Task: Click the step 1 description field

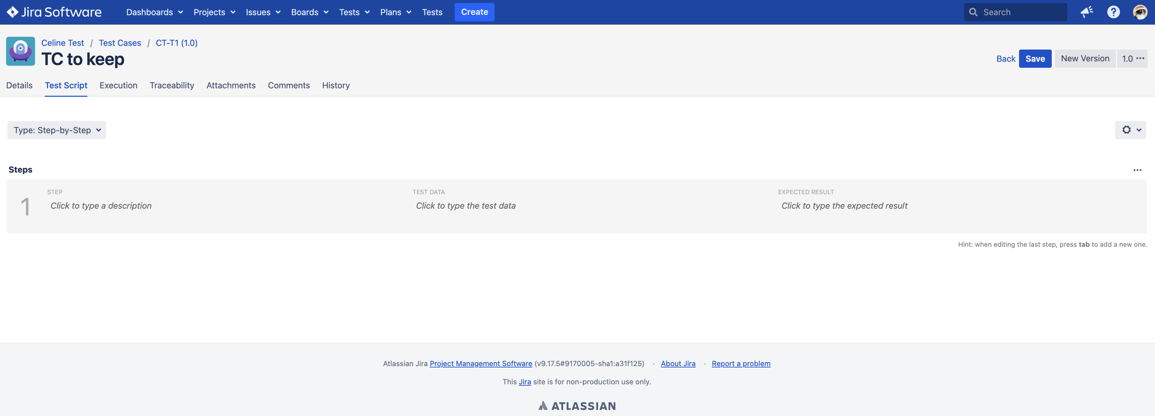Action: (x=101, y=206)
